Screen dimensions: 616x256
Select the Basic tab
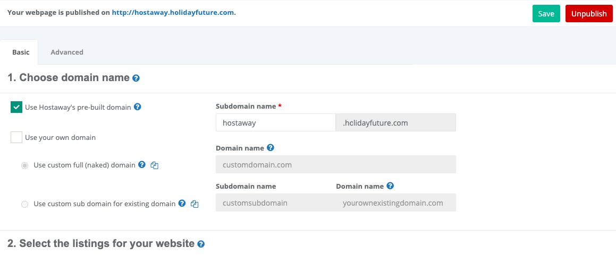click(21, 52)
